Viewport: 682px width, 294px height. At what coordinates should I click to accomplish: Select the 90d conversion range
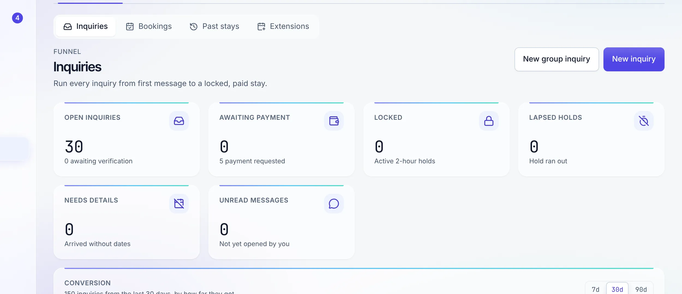[641, 289]
